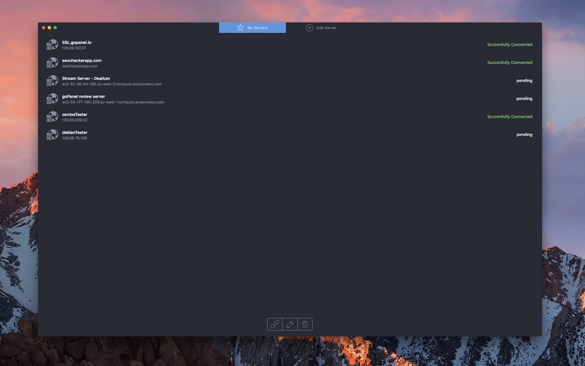The image size is (585, 366).
Task: Click the IP address 138.68.76.108
Action: [74, 138]
